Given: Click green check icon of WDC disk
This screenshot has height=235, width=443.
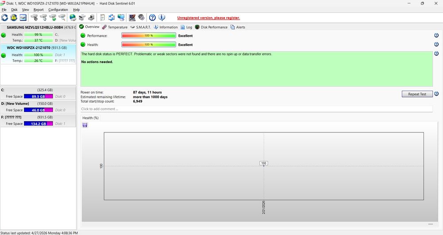Looking at the screenshot, I should pos(4,56).
